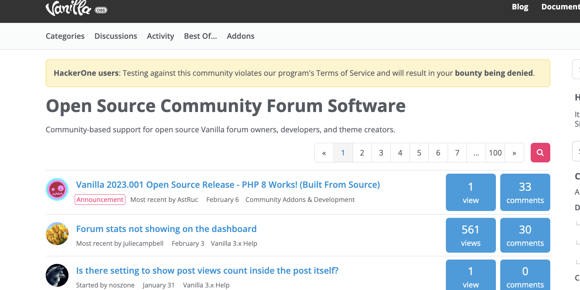This screenshot has width=580, height=290.
Task: Expand the Best Of... menu
Action: pyautogui.click(x=200, y=36)
